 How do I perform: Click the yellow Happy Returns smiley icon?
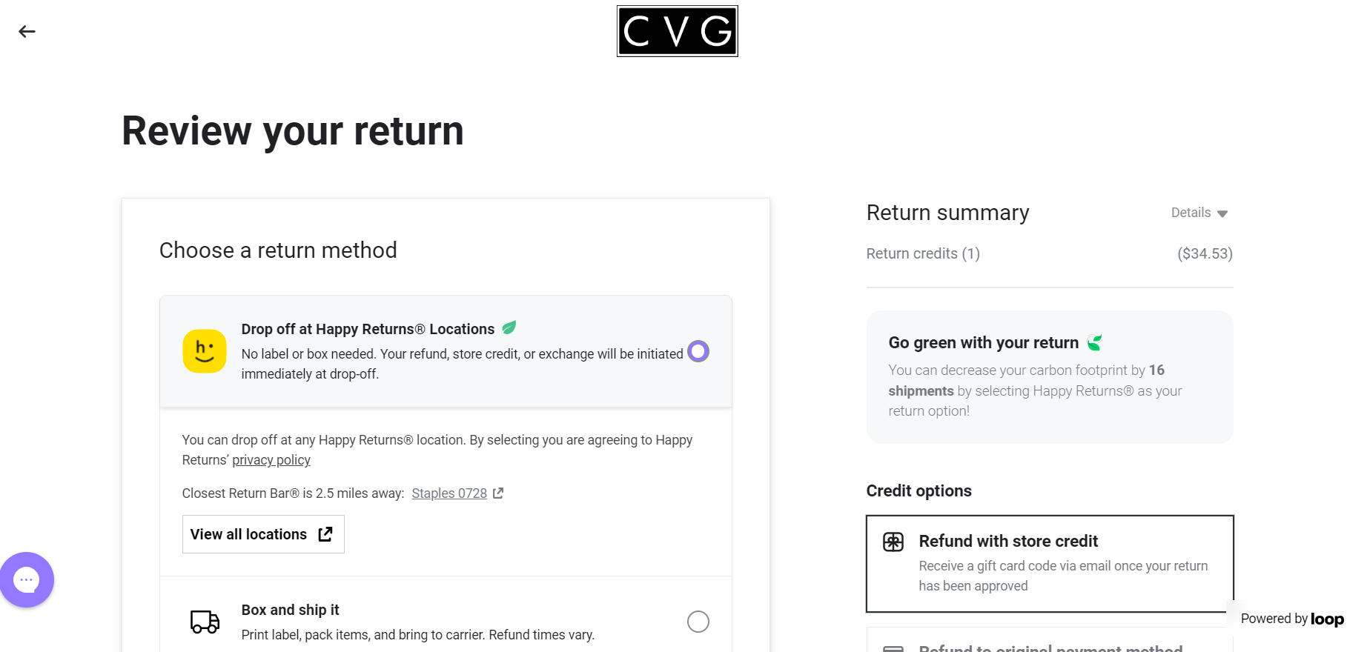(205, 351)
